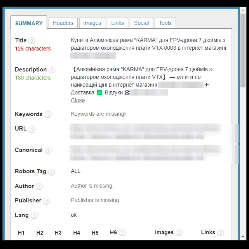Click the help icon next to Images count
This screenshot has width=249, height=249.
(x=179, y=233)
